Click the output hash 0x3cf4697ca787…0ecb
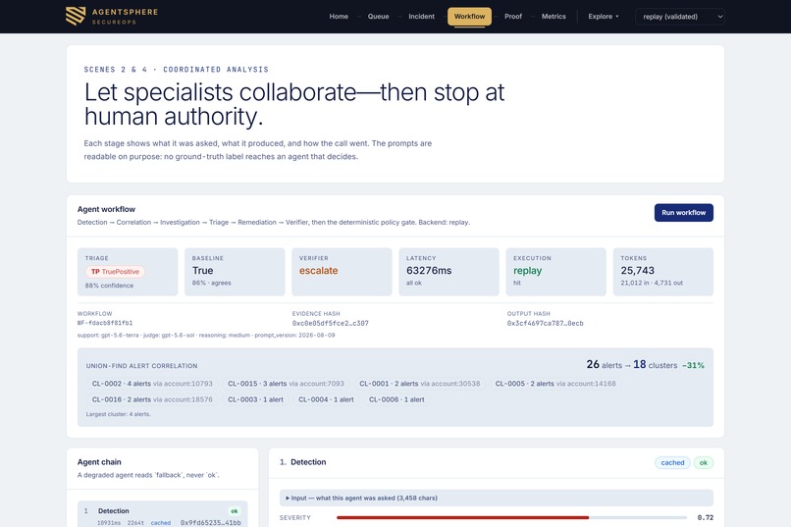Image resolution: width=791 pixels, height=527 pixels. click(546, 323)
